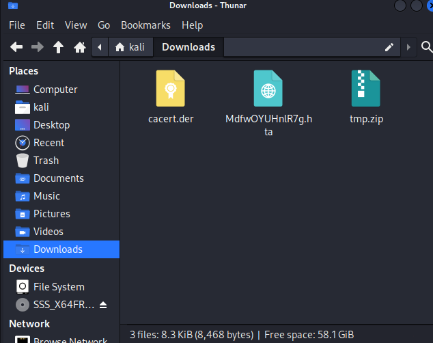Open the Bookmarks menu
Screen dimensions: 433x343
click(145, 25)
